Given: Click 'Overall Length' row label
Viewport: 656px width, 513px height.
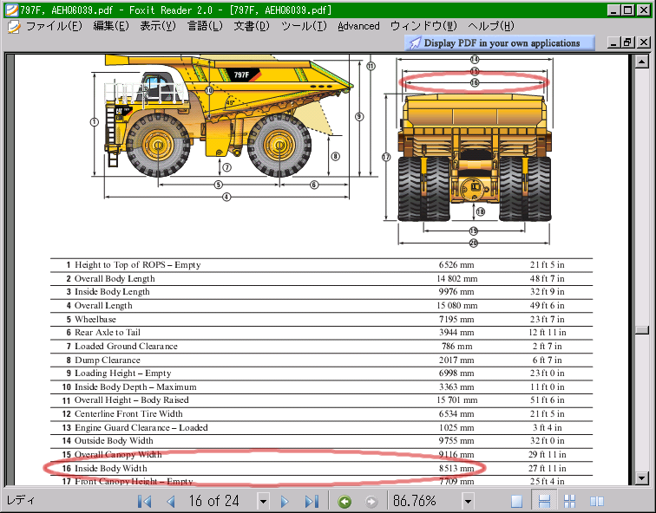Looking at the screenshot, I should pos(103,305).
